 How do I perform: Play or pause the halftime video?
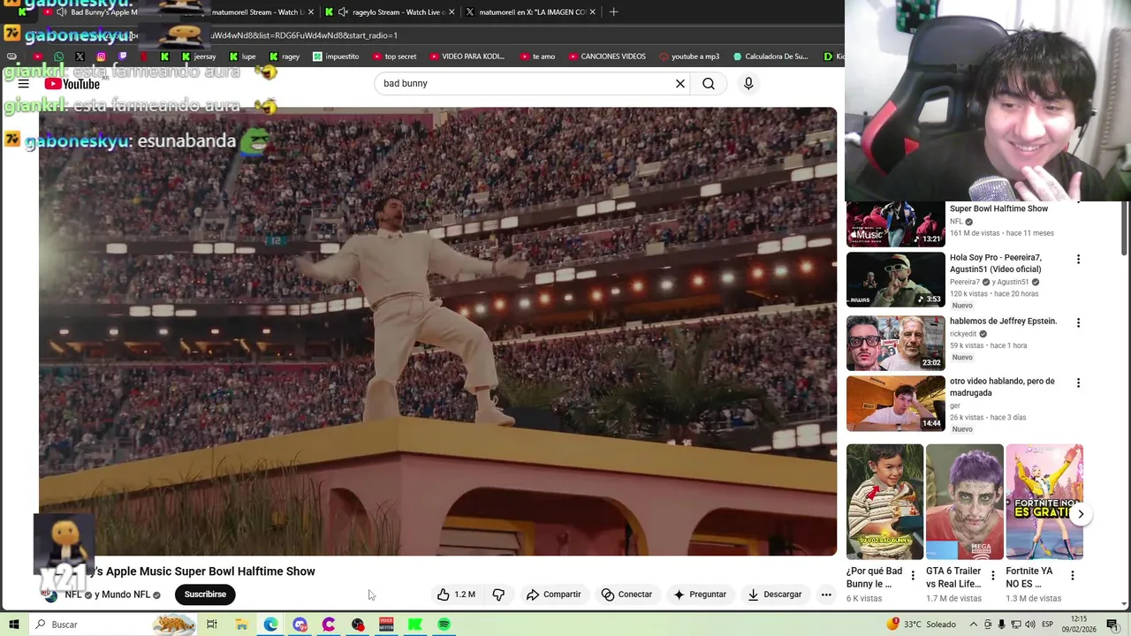(437, 331)
